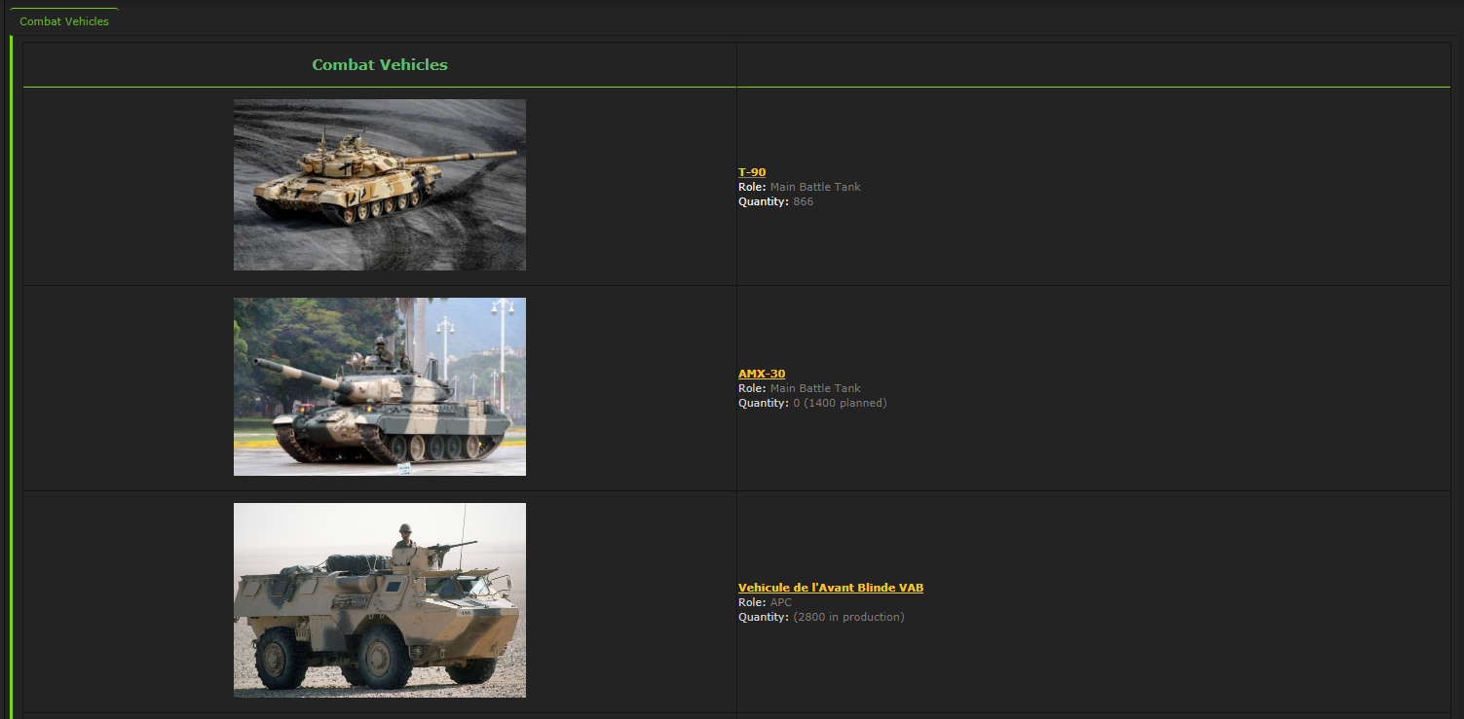The height and width of the screenshot is (719, 1464).
Task: Open the Vehicule de l'Avant Blinde VAB link
Action: point(831,588)
